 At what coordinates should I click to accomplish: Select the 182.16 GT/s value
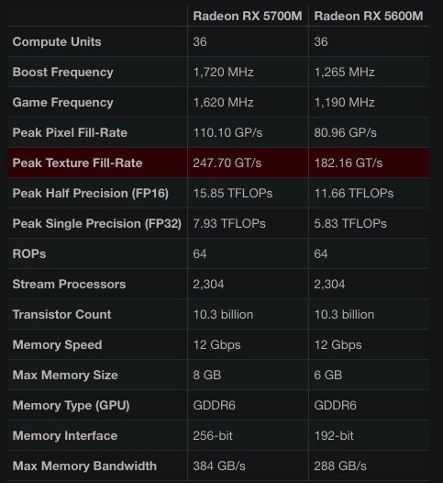tap(349, 163)
